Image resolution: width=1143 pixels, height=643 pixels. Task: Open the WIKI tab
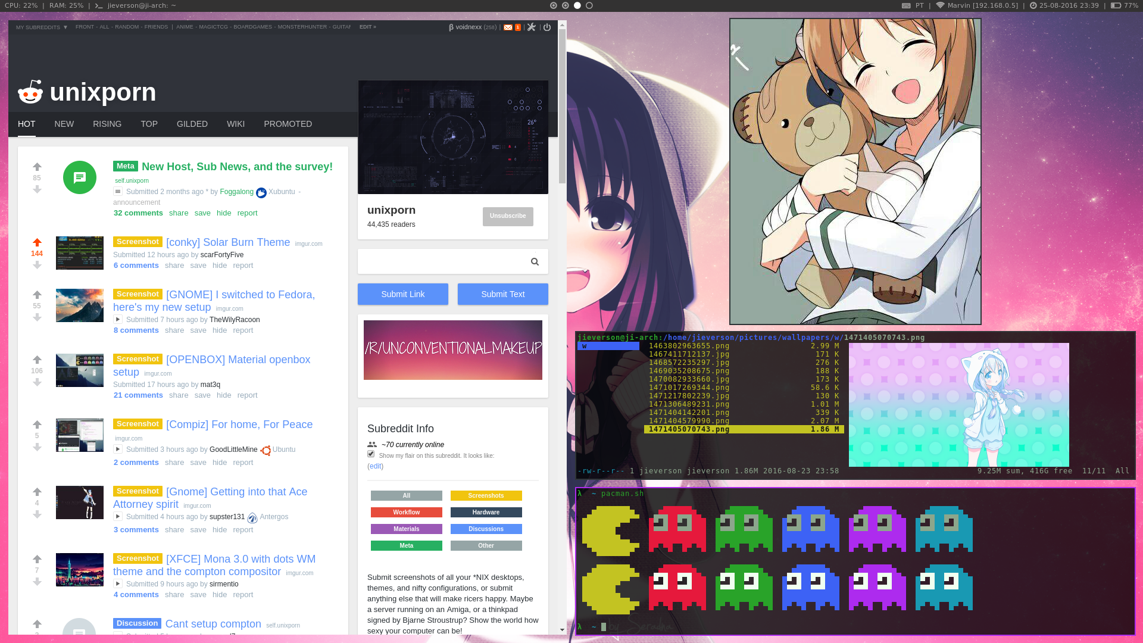236,124
